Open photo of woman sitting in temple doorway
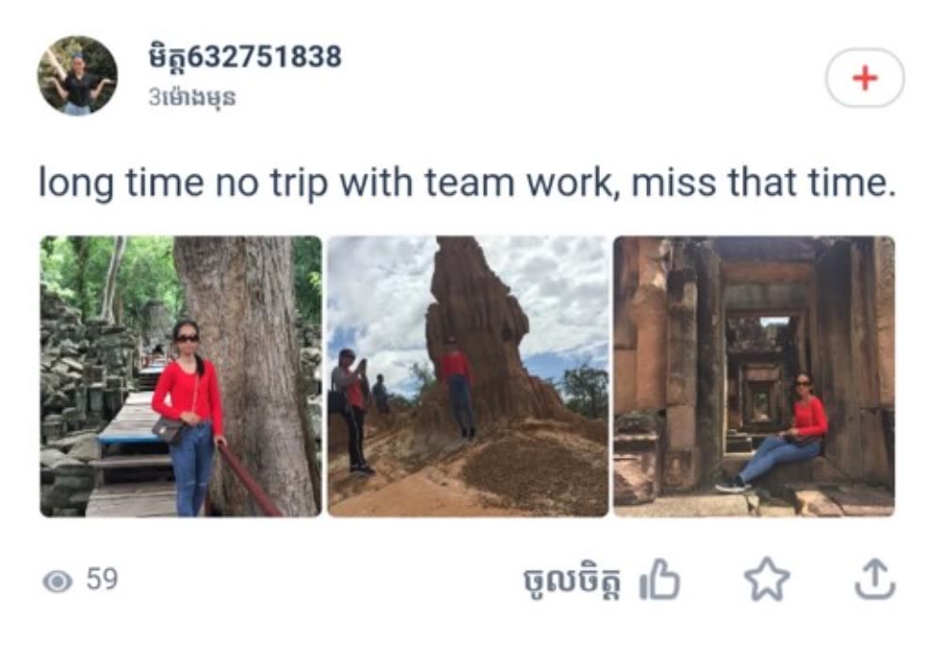The height and width of the screenshot is (652, 942). 754,376
